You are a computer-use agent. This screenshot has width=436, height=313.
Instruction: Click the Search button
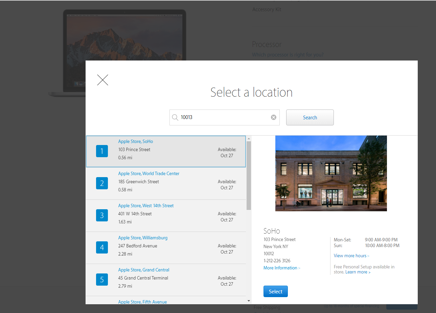pyautogui.click(x=310, y=117)
